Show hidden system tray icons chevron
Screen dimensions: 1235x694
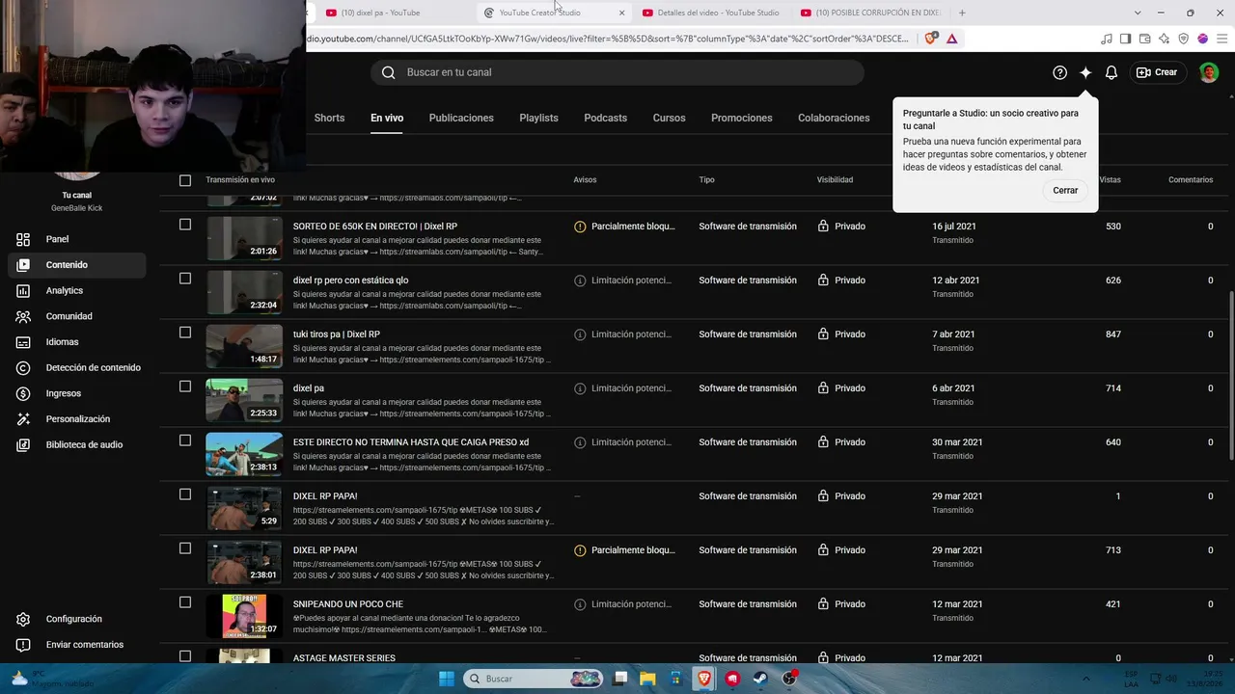click(x=1086, y=679)
